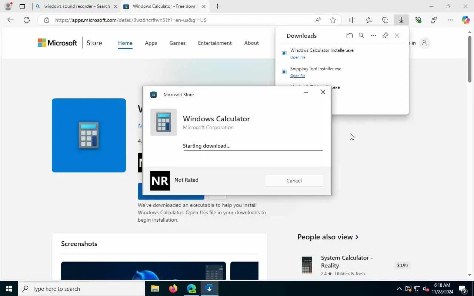Open the downloads folder from Downloads panel

349,36
